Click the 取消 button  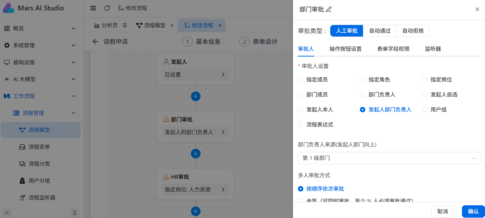pos(443,211)
